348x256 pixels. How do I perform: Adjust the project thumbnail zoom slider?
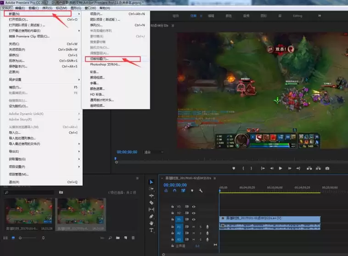(x=28, y=238)
